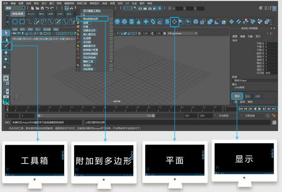
Task: Select the highlighted 显示 layer tab
Action: coord(237,96)
